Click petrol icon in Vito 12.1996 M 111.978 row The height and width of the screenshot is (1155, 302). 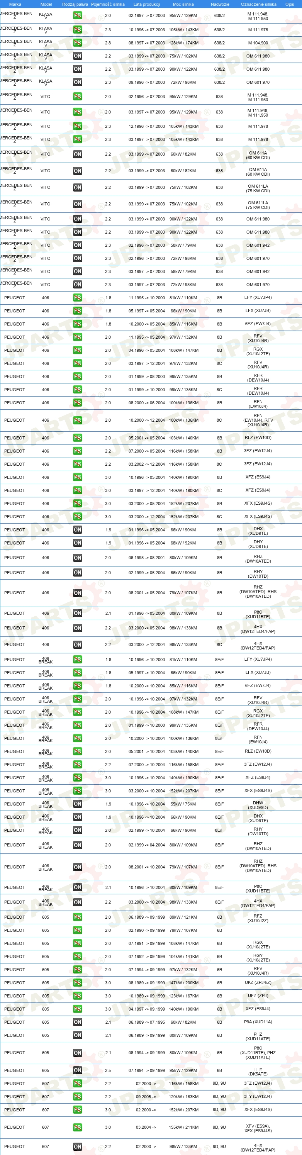[x=77, y=126]
